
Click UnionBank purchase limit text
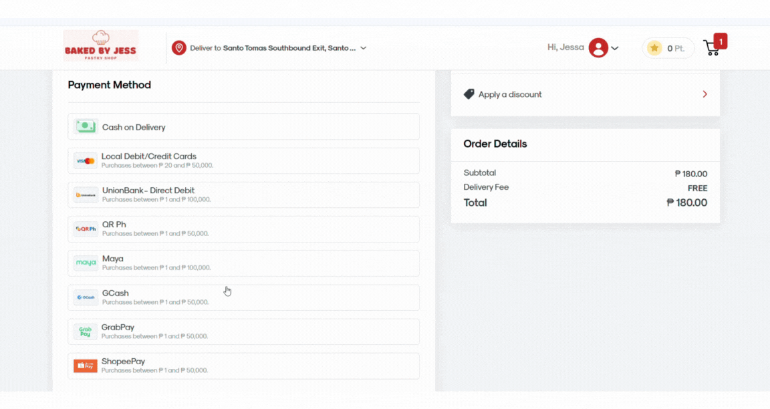point(156,199)
